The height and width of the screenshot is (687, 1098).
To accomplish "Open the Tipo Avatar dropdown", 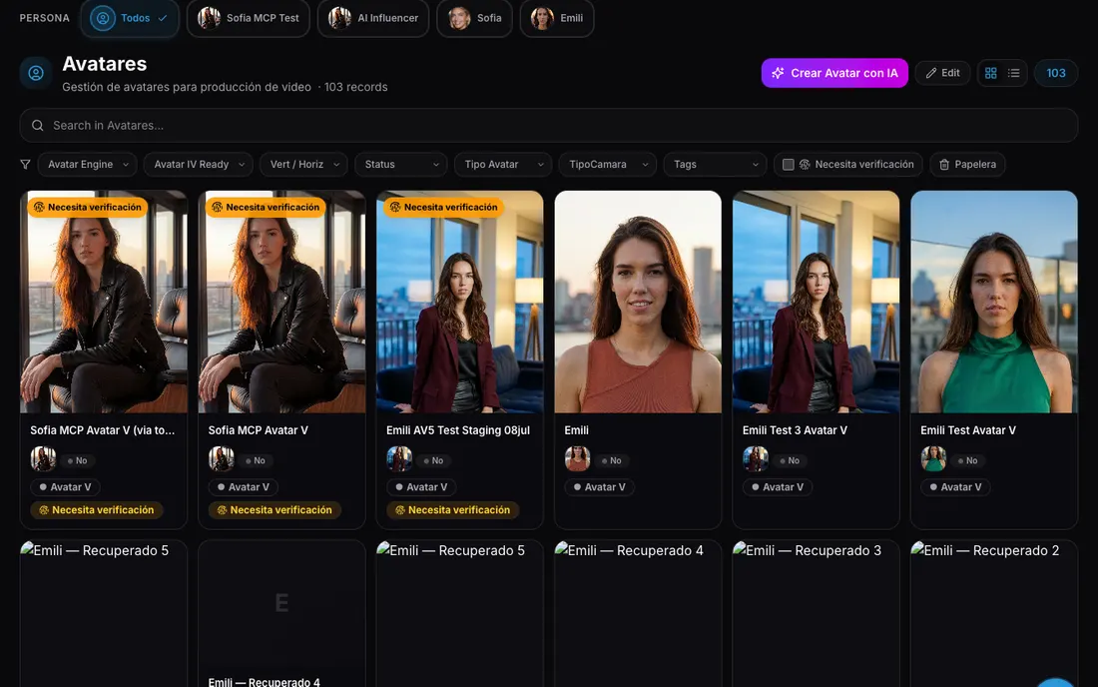I will point(503,165).
